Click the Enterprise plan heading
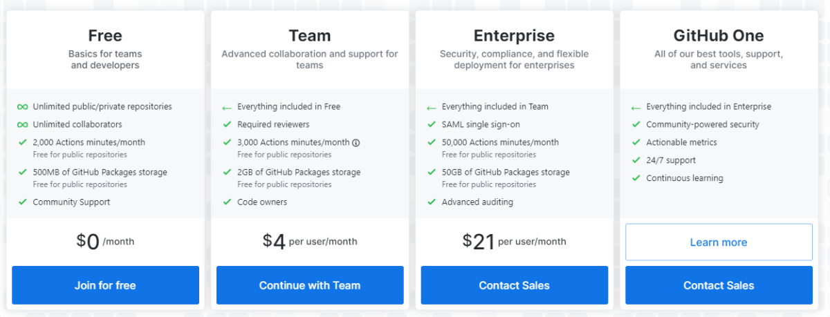 click(514, 35)
